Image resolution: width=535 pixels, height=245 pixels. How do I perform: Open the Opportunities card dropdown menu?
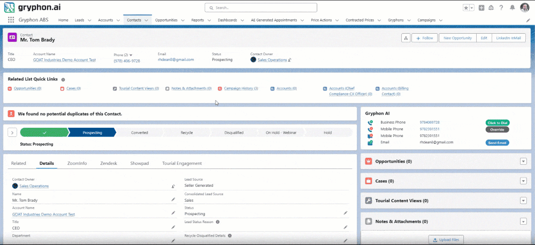pyautogui.click(x=523, y=161)
